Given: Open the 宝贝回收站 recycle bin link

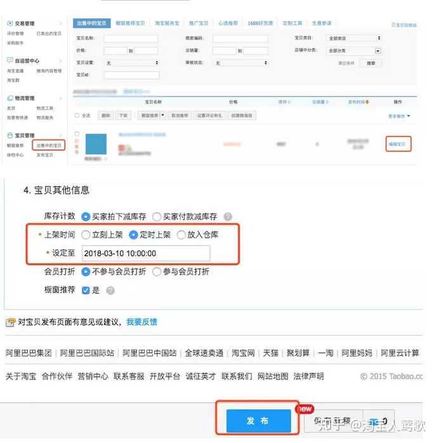Looking at the screenshot, I should [x=404, y=25].
